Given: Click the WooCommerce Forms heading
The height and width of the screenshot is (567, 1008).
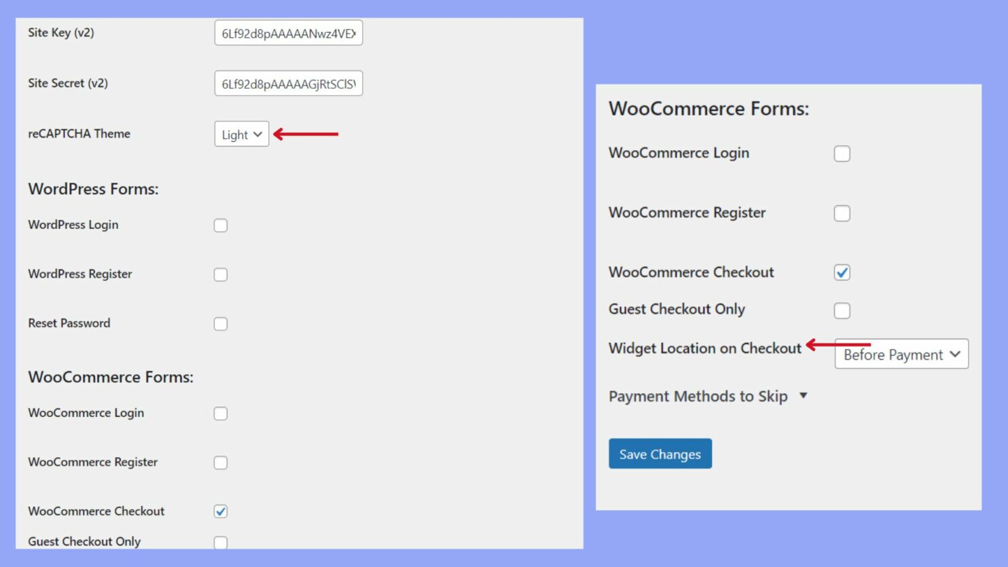Looking at the screenshot, I should 110,377.
